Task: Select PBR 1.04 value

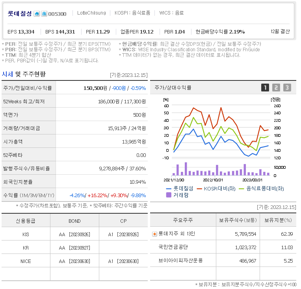Action: point(175,32)
